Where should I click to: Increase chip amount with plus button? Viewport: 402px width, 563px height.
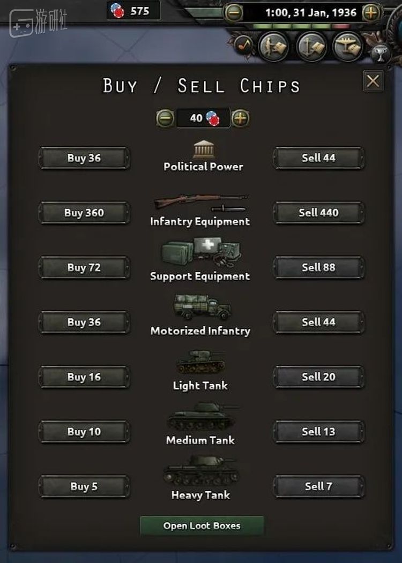point(241,118)
